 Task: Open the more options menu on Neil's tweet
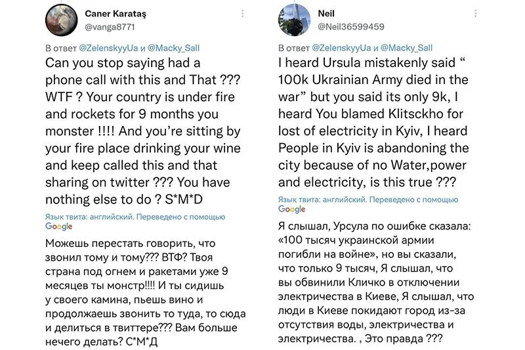coord(475,13)
